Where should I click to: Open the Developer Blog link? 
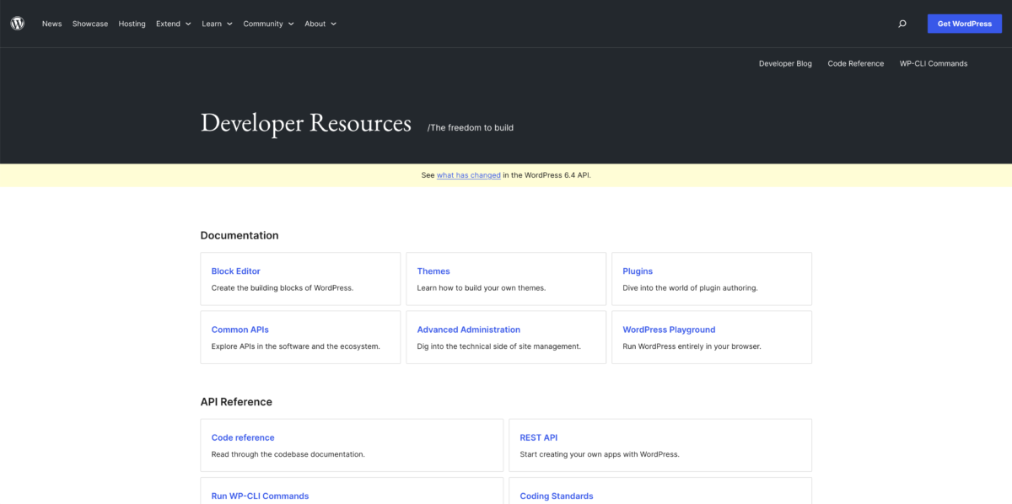point(785,63)
